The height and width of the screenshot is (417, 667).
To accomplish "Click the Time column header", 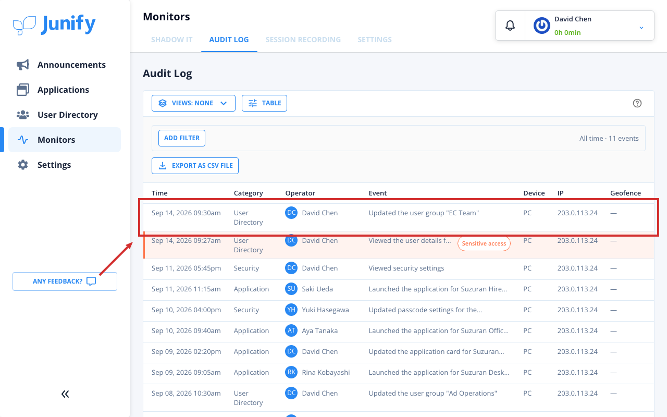I will click(159, 193).
